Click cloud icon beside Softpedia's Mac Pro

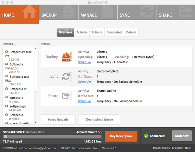(x=6, y=52)
